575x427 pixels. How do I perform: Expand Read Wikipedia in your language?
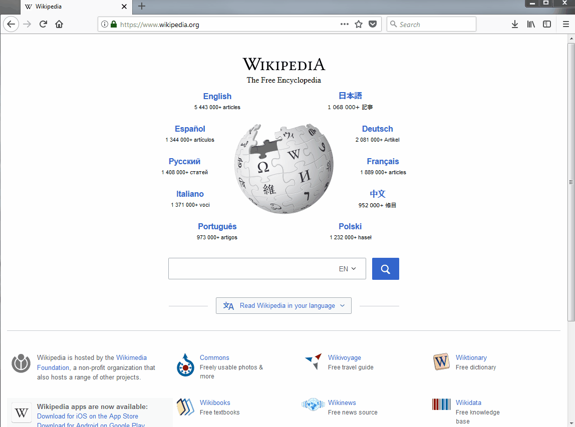[283, 306]
